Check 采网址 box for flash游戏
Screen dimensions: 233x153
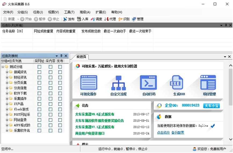coord(39,109)
